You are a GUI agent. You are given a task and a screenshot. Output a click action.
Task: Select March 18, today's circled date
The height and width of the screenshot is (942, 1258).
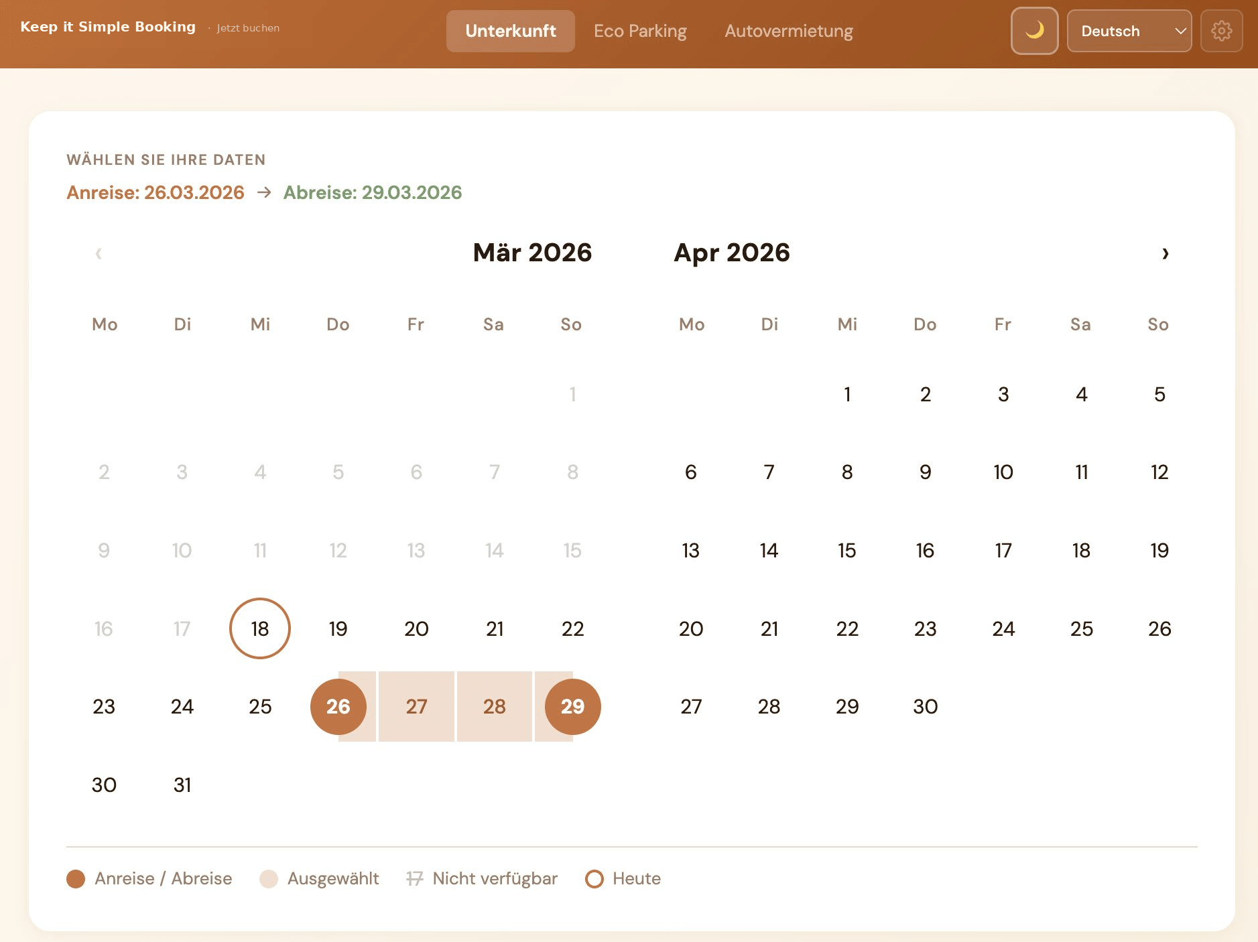tap(259, 628)
